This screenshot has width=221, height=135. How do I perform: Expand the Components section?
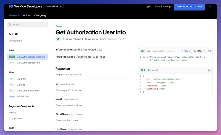coord(27,118)
